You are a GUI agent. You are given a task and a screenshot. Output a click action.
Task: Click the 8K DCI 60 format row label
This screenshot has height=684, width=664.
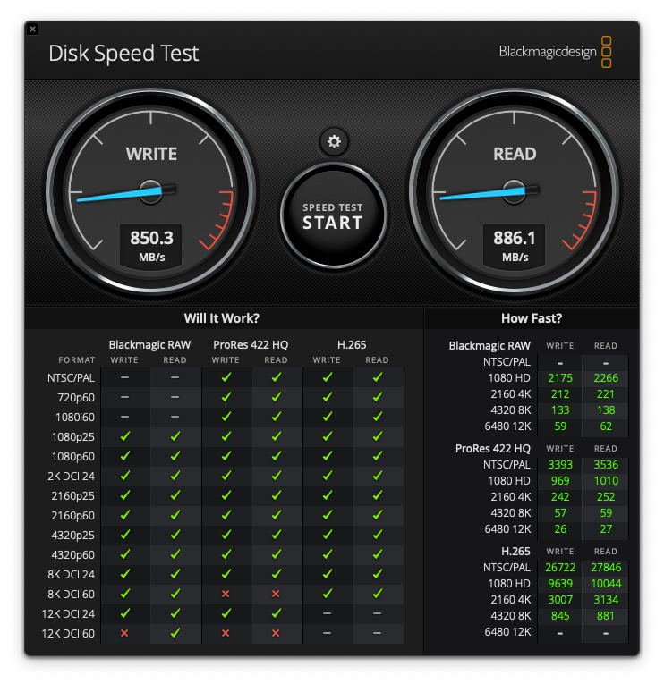[x=72, y=594]
